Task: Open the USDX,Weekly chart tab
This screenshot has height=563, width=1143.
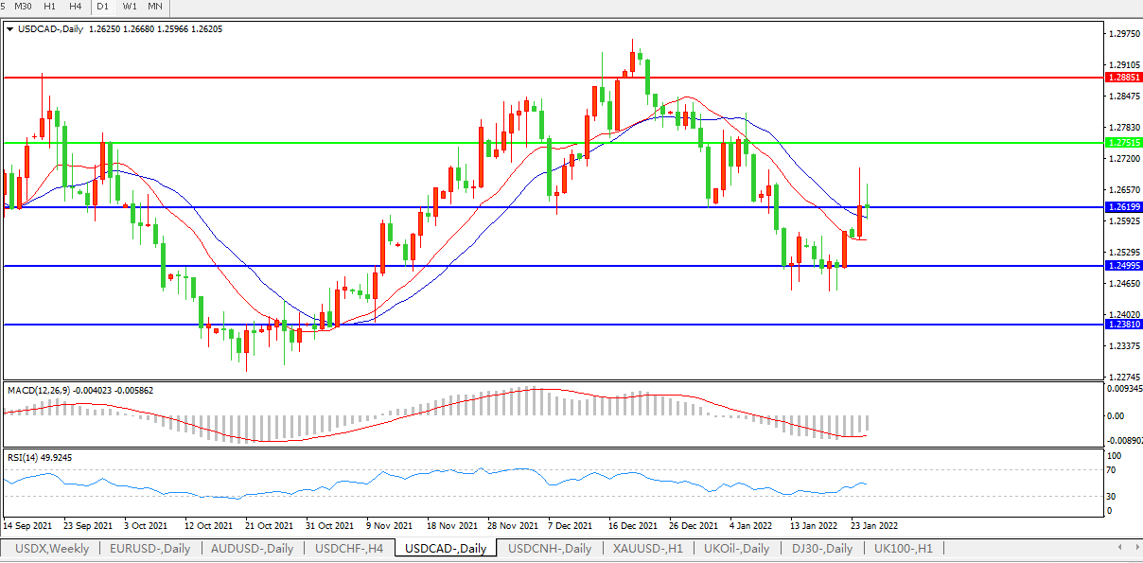Action: (52, 549)
